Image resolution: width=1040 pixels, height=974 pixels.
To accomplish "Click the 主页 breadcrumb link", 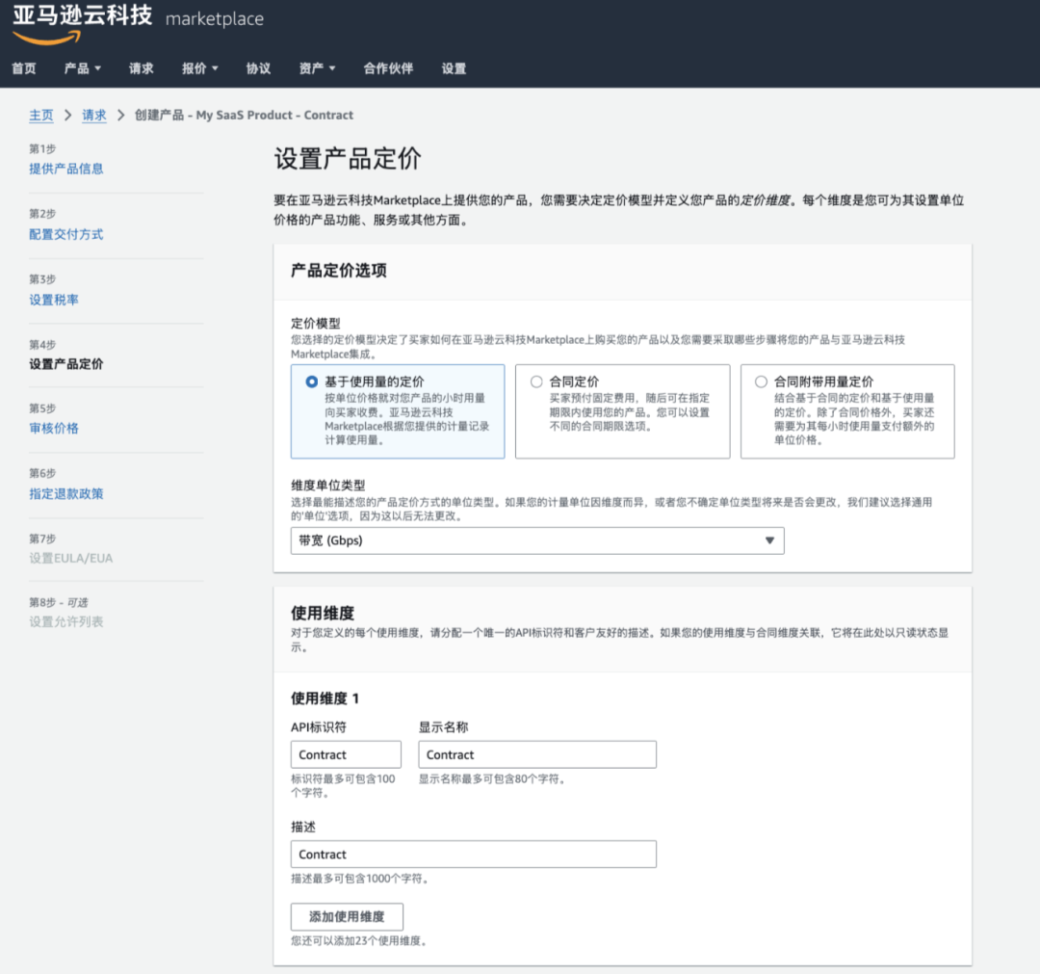I will tap(41, 115).
